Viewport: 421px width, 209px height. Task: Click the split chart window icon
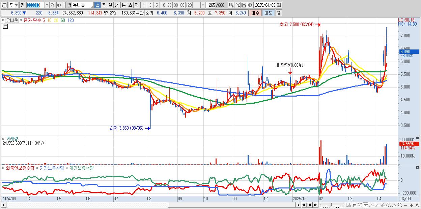pos(348,205)
